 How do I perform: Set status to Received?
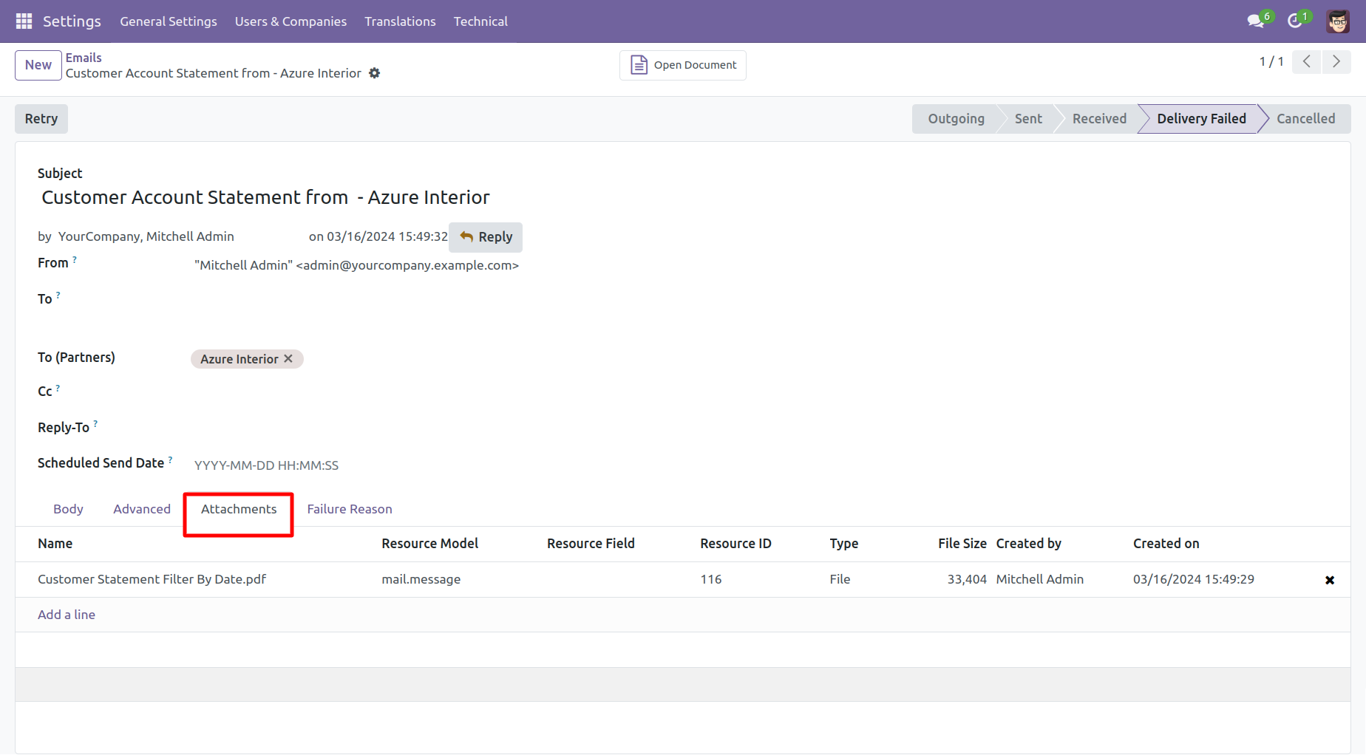click(1099, 119)
